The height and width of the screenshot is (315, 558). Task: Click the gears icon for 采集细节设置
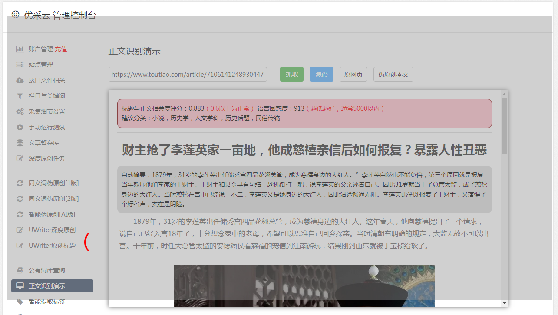click(20, 112)
